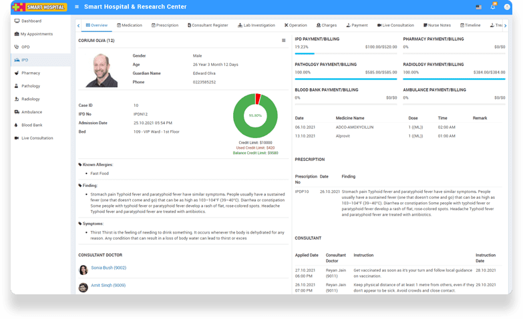This screenshot has height=319, width=523.
Task: Open the Pharmacy sidebar section
Action: click(x=30, y=73)
